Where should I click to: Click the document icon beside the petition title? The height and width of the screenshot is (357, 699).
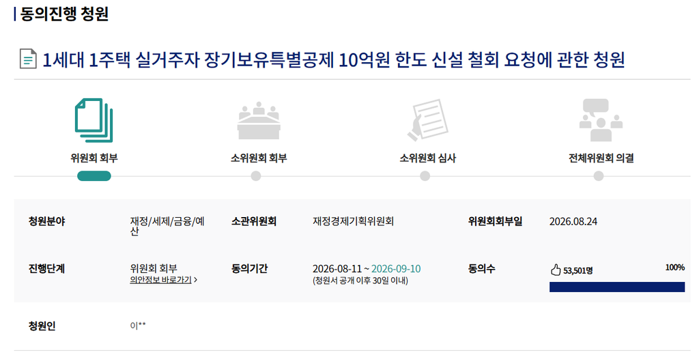click(28, 59)
